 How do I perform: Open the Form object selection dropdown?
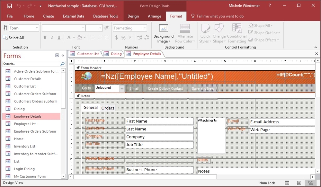tap(37, 28)
